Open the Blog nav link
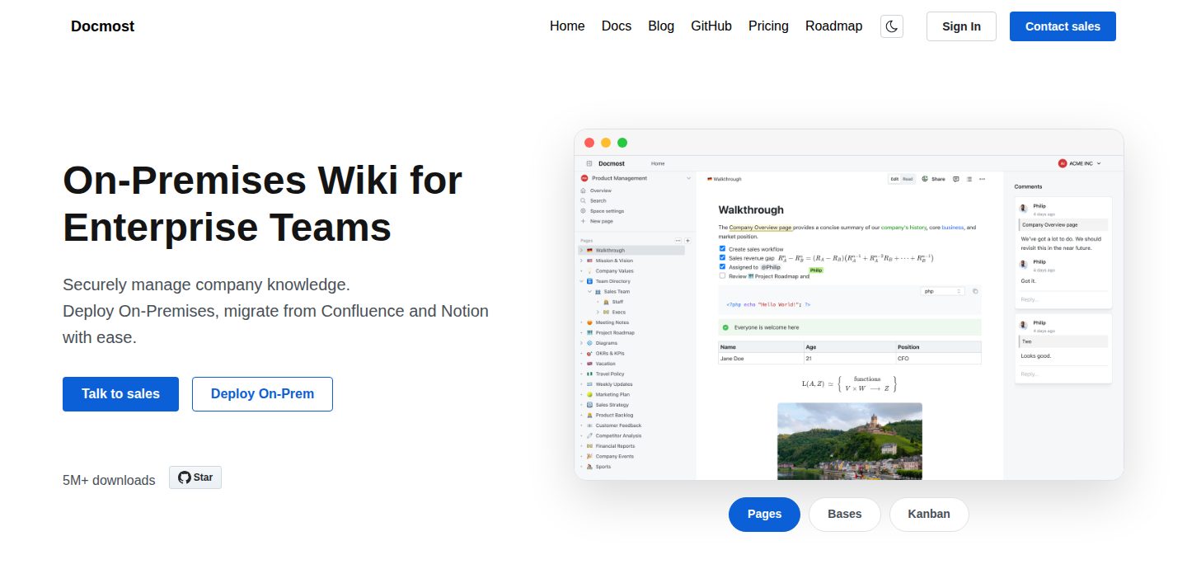 coord(661,26)
